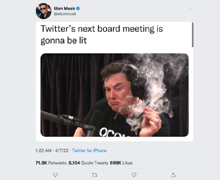Click the tweet card's vertical scrollbar

pyautogui.click(x=193, y=35)
